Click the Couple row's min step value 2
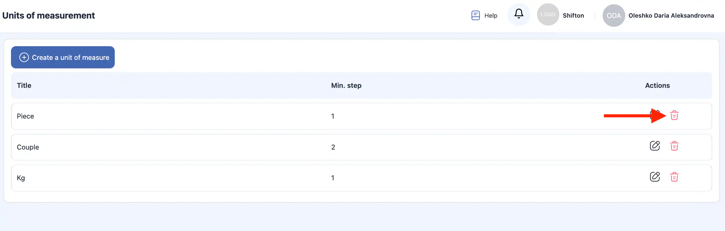 tap(333, 147)
